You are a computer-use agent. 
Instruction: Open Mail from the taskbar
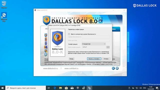pyautogui.click(x=72, y=88)
